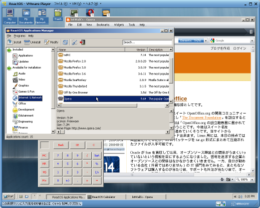
Task: Select the Edutainment category
Action: point(26,115)
